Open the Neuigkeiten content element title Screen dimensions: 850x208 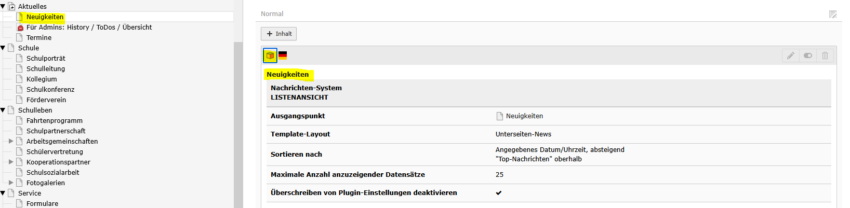tap(287, 75)
